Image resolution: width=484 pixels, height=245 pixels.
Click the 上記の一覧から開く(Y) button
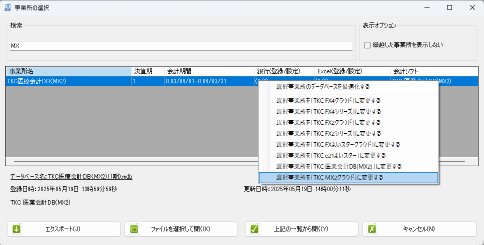(301, 229)
